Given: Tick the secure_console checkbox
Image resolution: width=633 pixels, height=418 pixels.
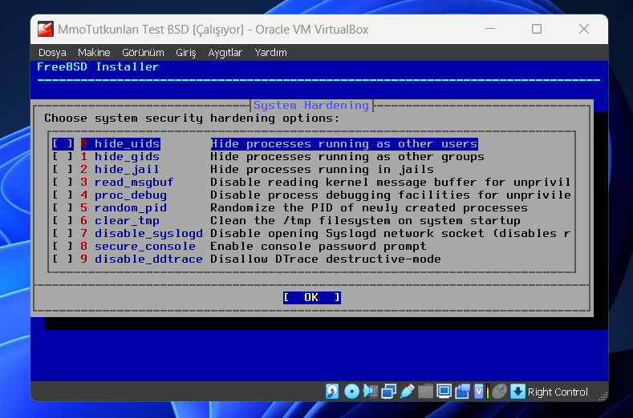Looking at the screenshot, I should tap(63, 247).
